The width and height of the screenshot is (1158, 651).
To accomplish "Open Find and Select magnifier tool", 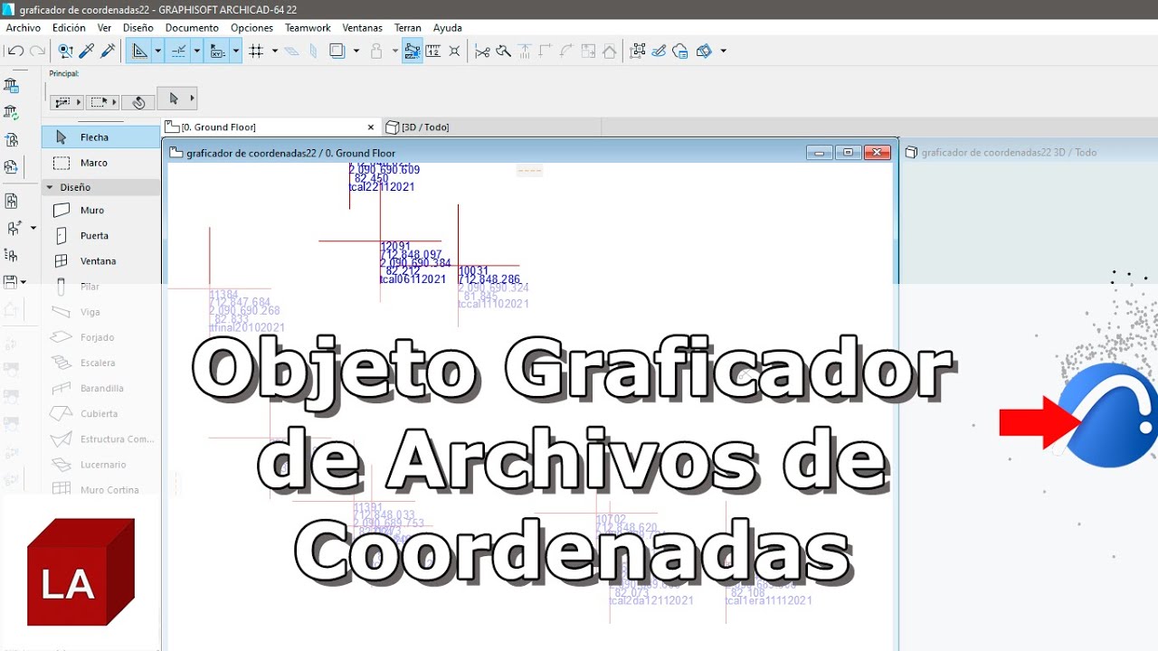I will [x=65, y=52].
